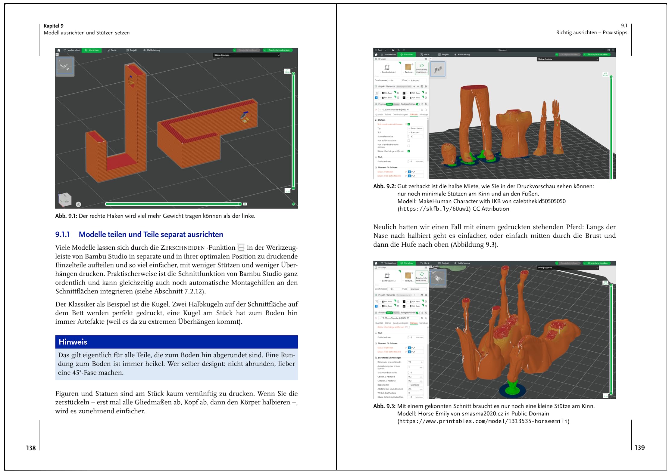
Task: Click the Schwellenwinkel value field showing 30 in Abb. 9.2
Action: (416, 137)
